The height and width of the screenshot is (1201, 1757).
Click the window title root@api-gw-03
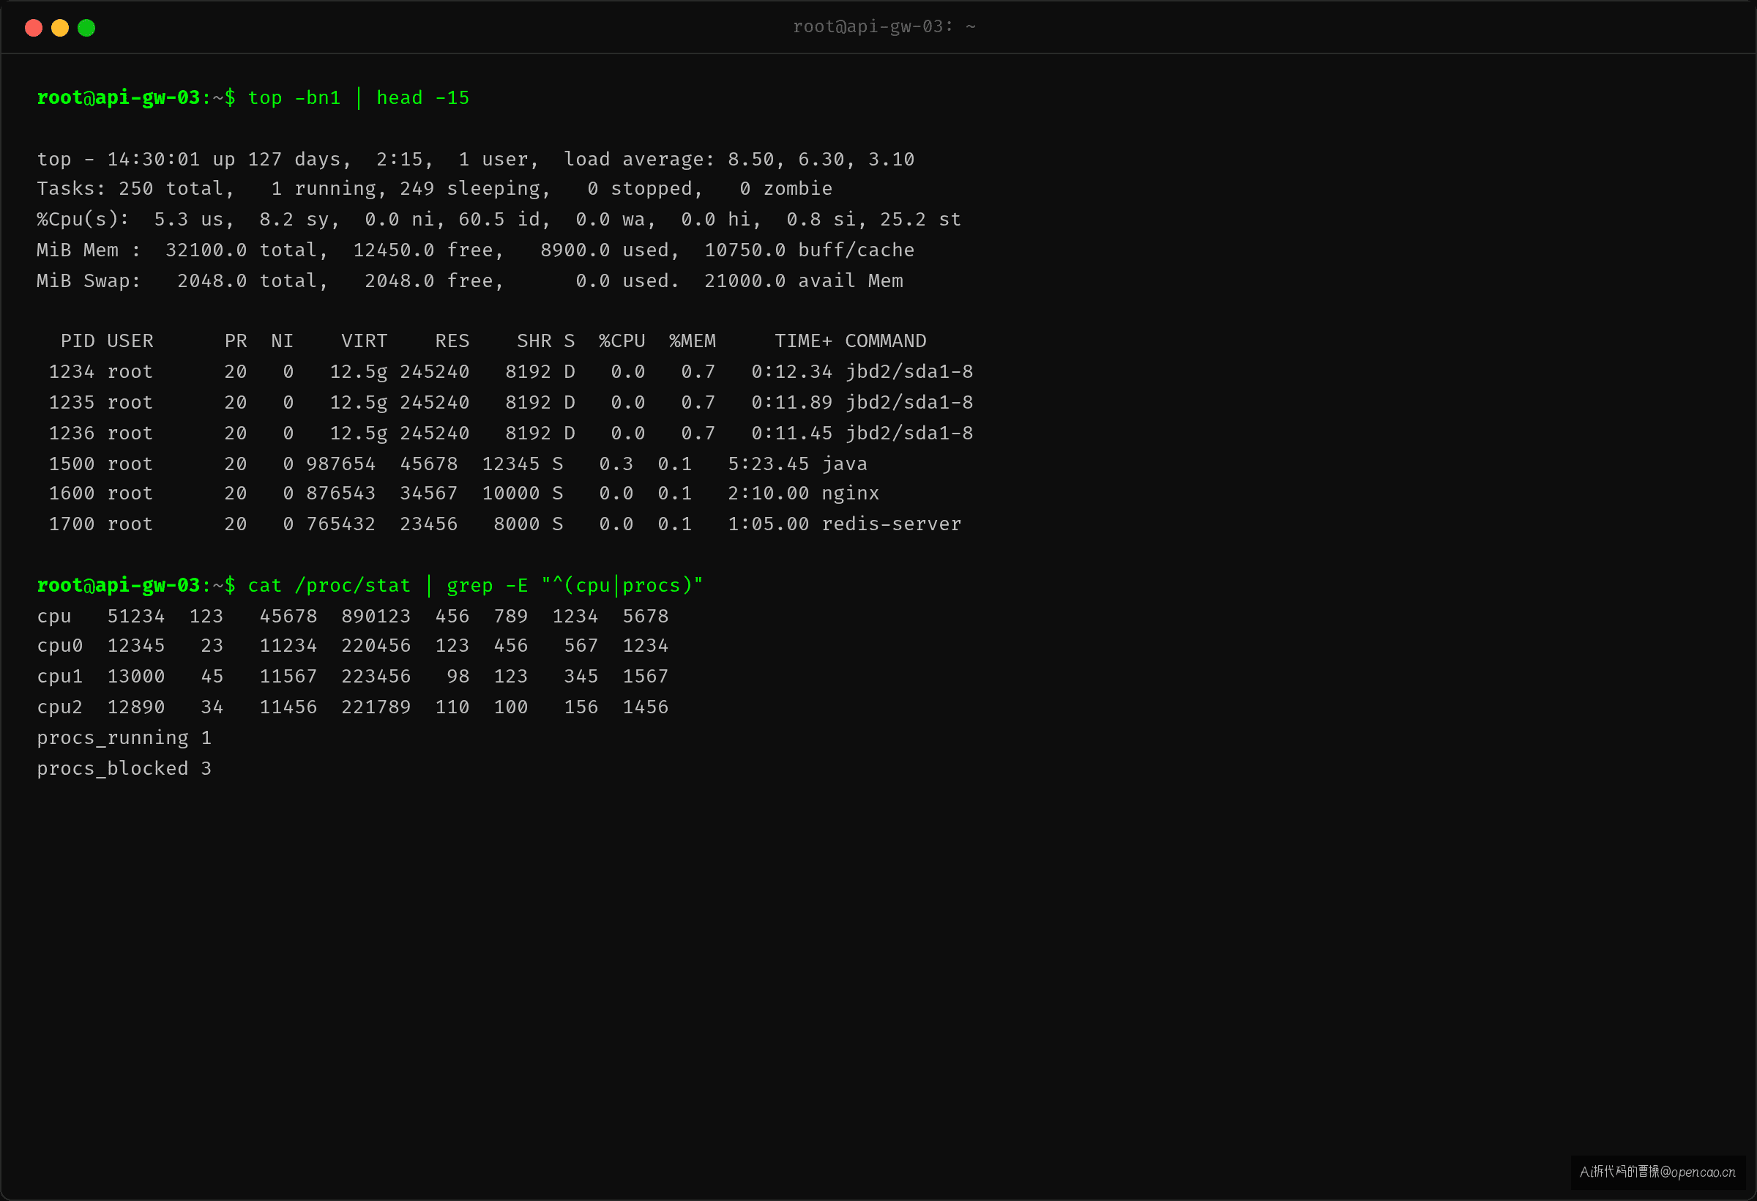tap(884, 26)
